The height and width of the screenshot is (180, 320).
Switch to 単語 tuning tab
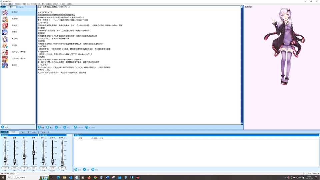pyautogui.click(x=43, y=132)
